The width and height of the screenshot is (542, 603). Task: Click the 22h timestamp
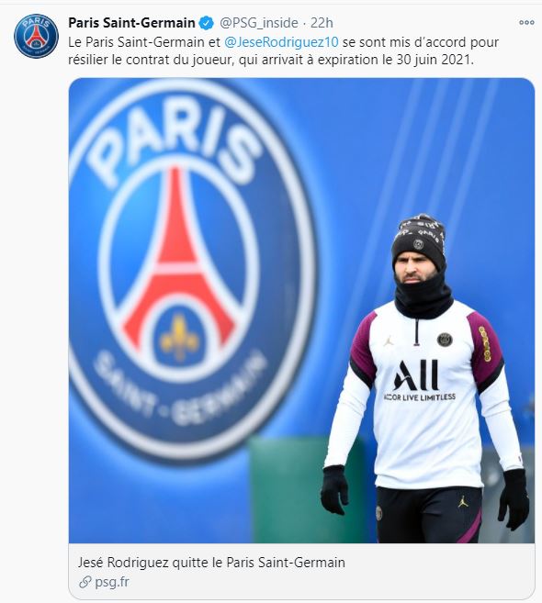click(x=322, y=23)
